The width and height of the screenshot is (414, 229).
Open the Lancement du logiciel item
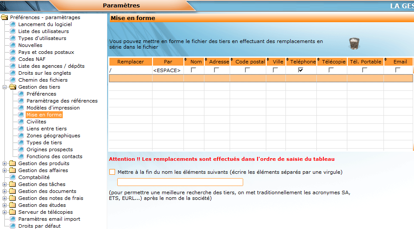[x=45, y=24]
